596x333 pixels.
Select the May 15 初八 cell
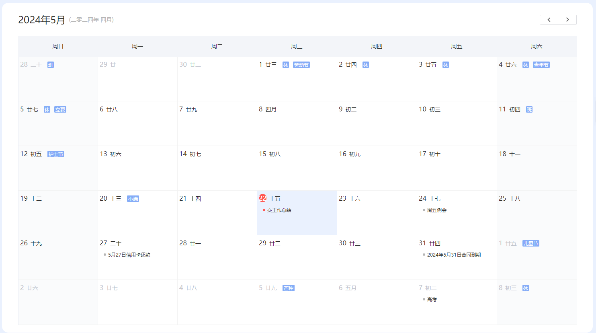(x=297, y=168)
